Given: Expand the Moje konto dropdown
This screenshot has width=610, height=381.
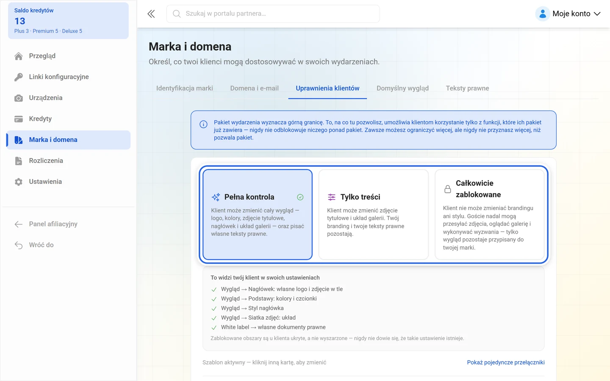Looking at the screenshot, I should [568, 14].
